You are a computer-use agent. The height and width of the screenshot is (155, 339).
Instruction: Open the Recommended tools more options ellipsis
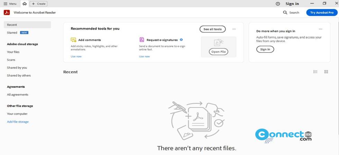tap(234, 29)
